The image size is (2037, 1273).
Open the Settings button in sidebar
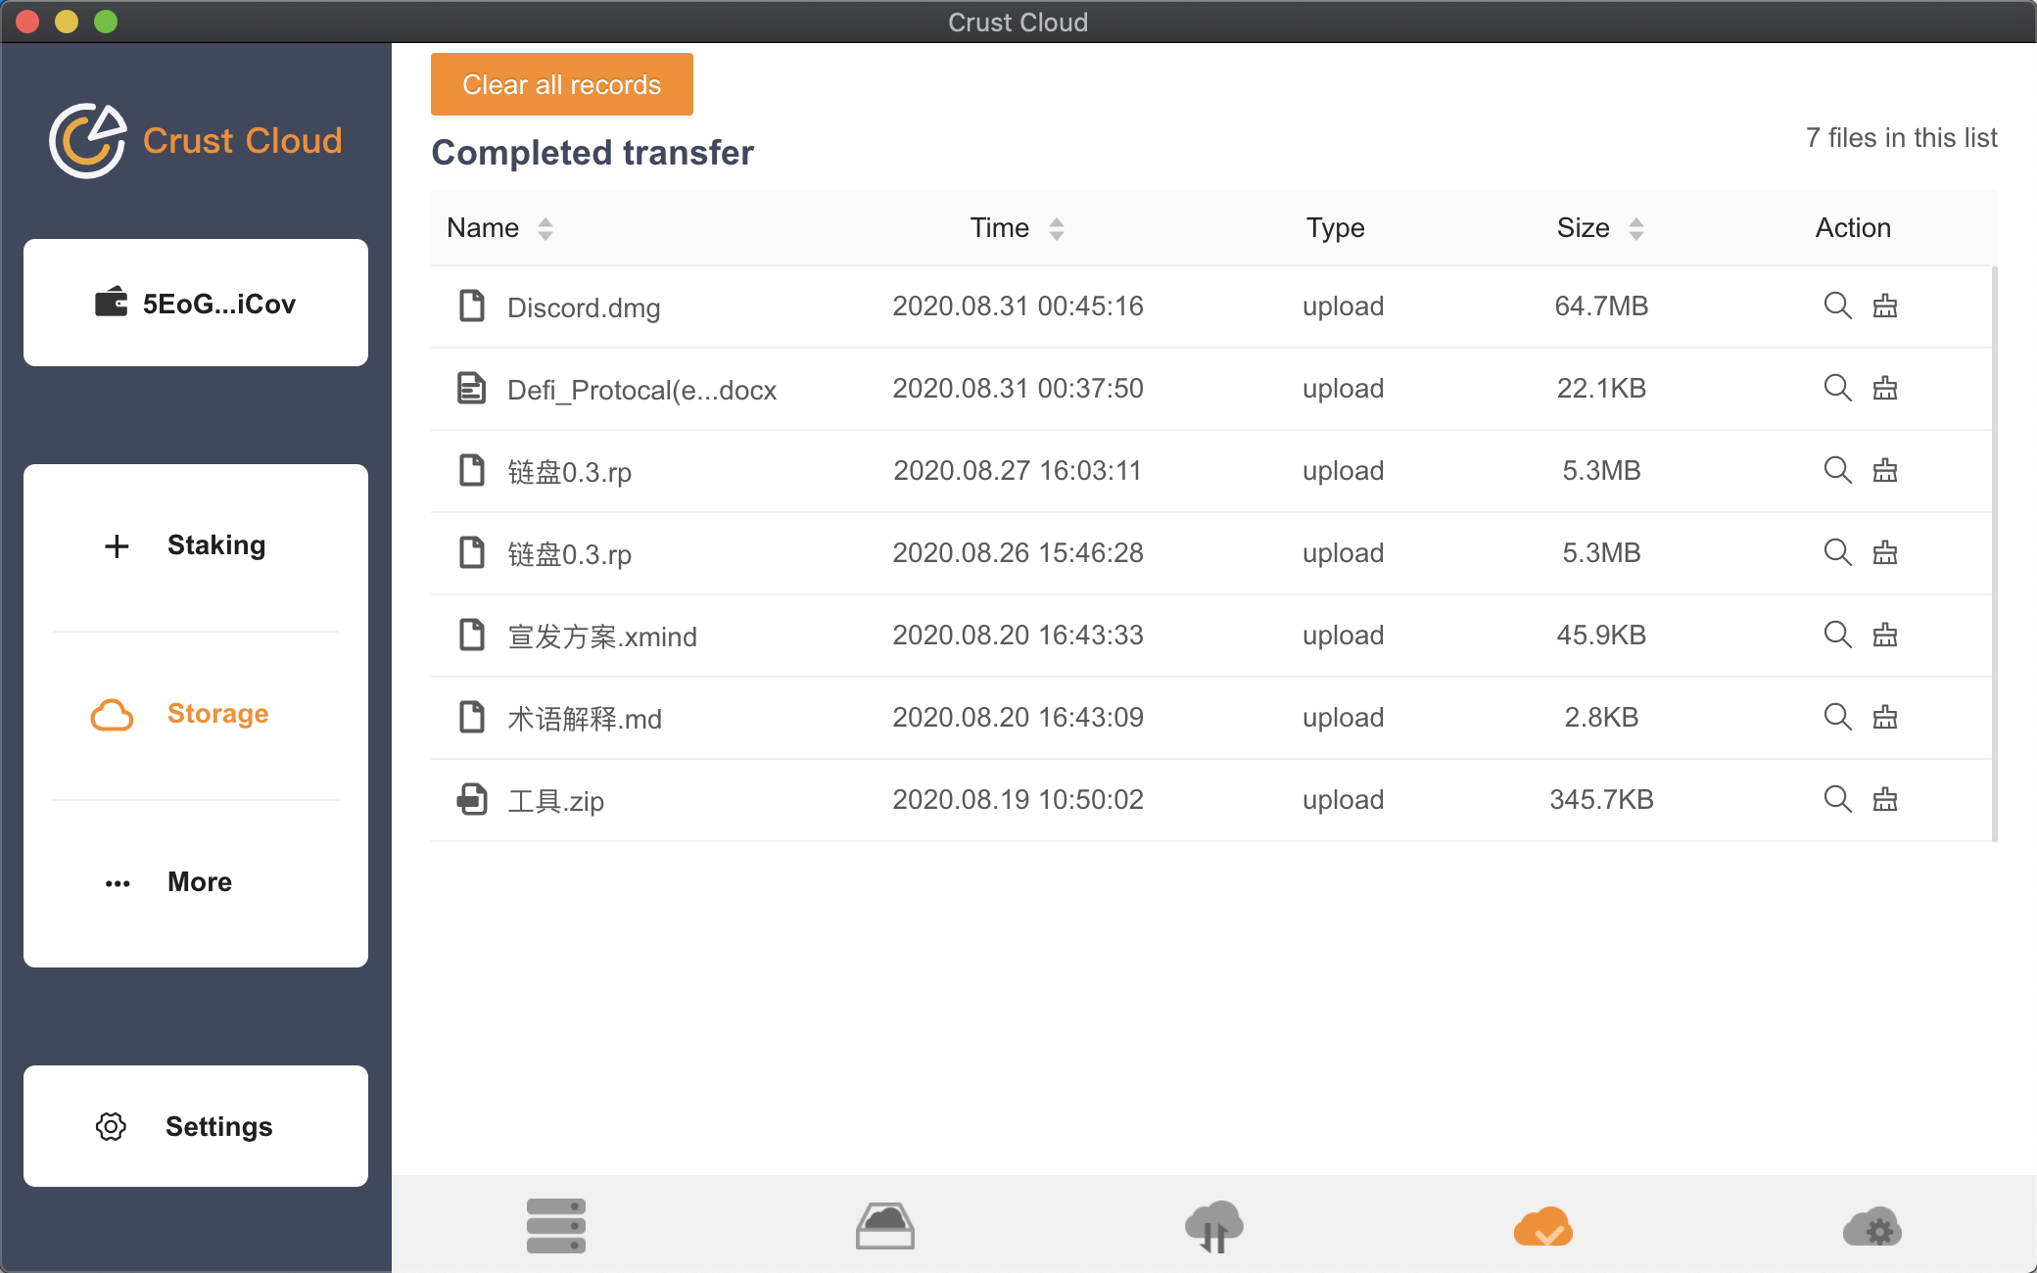[196, 1126]
